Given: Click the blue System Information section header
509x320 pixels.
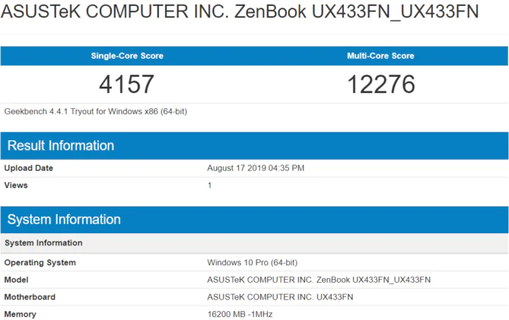Looking at the screenshot, I should click(x=254, y=219).
